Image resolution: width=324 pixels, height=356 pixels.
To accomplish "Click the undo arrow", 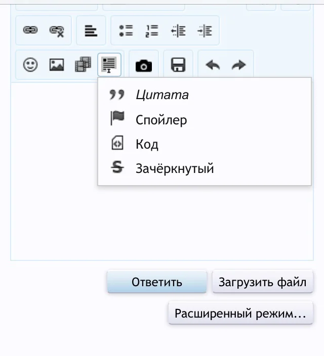I will click(x=213, y=65).
